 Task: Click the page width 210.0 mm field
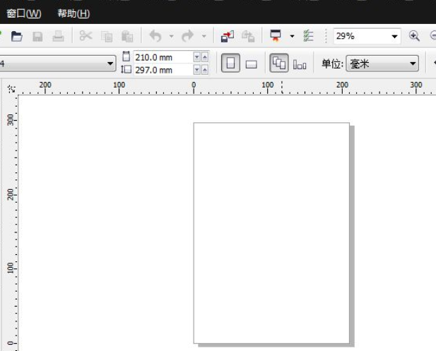162,57
